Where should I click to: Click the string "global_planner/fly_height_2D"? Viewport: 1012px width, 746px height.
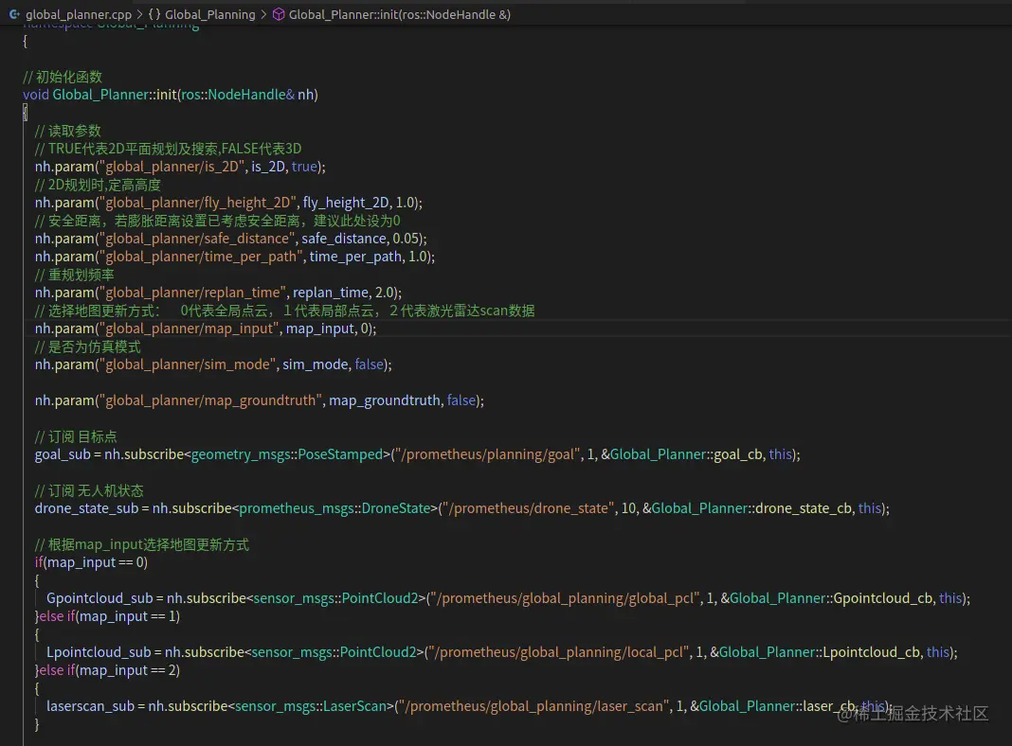(198, 203)
